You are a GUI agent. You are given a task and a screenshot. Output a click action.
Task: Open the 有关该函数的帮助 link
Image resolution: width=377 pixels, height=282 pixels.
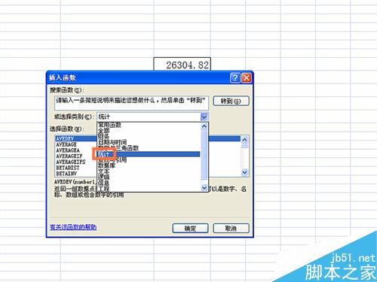point(73,227)
